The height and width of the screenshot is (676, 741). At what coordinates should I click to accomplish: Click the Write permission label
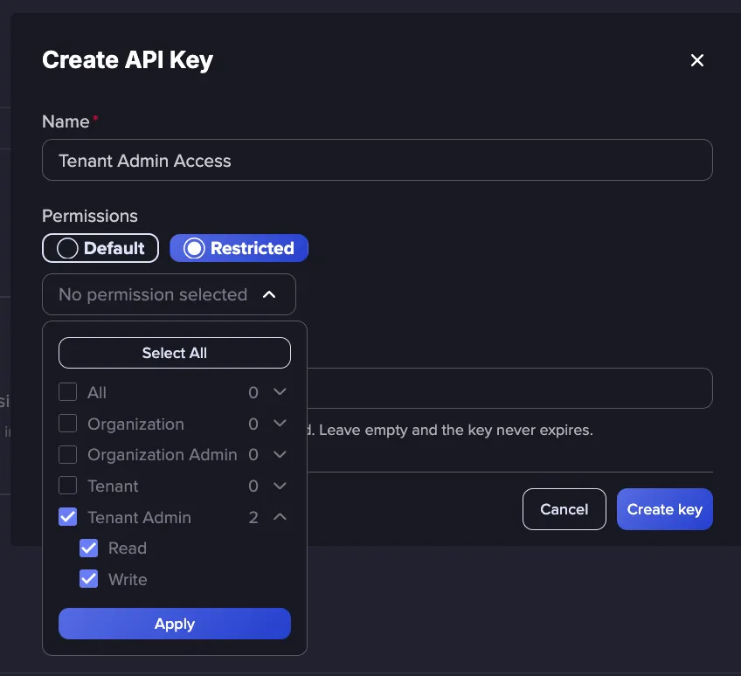[128, 580]
